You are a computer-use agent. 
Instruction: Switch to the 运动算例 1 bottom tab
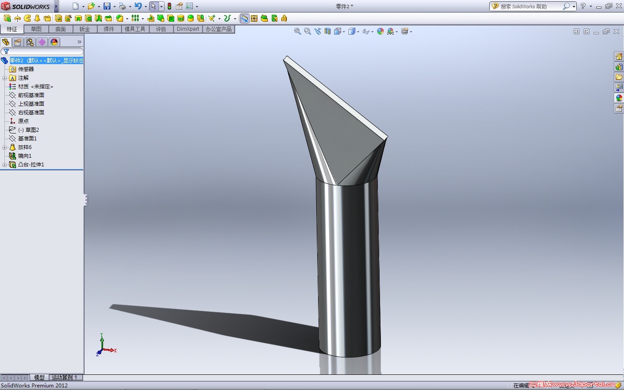(x=65, y=377)
